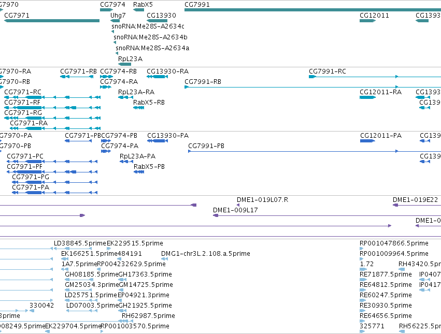Click the CG7974-PB protein label
This screenshot has width=441, height=334.
[x=119, y=136]
